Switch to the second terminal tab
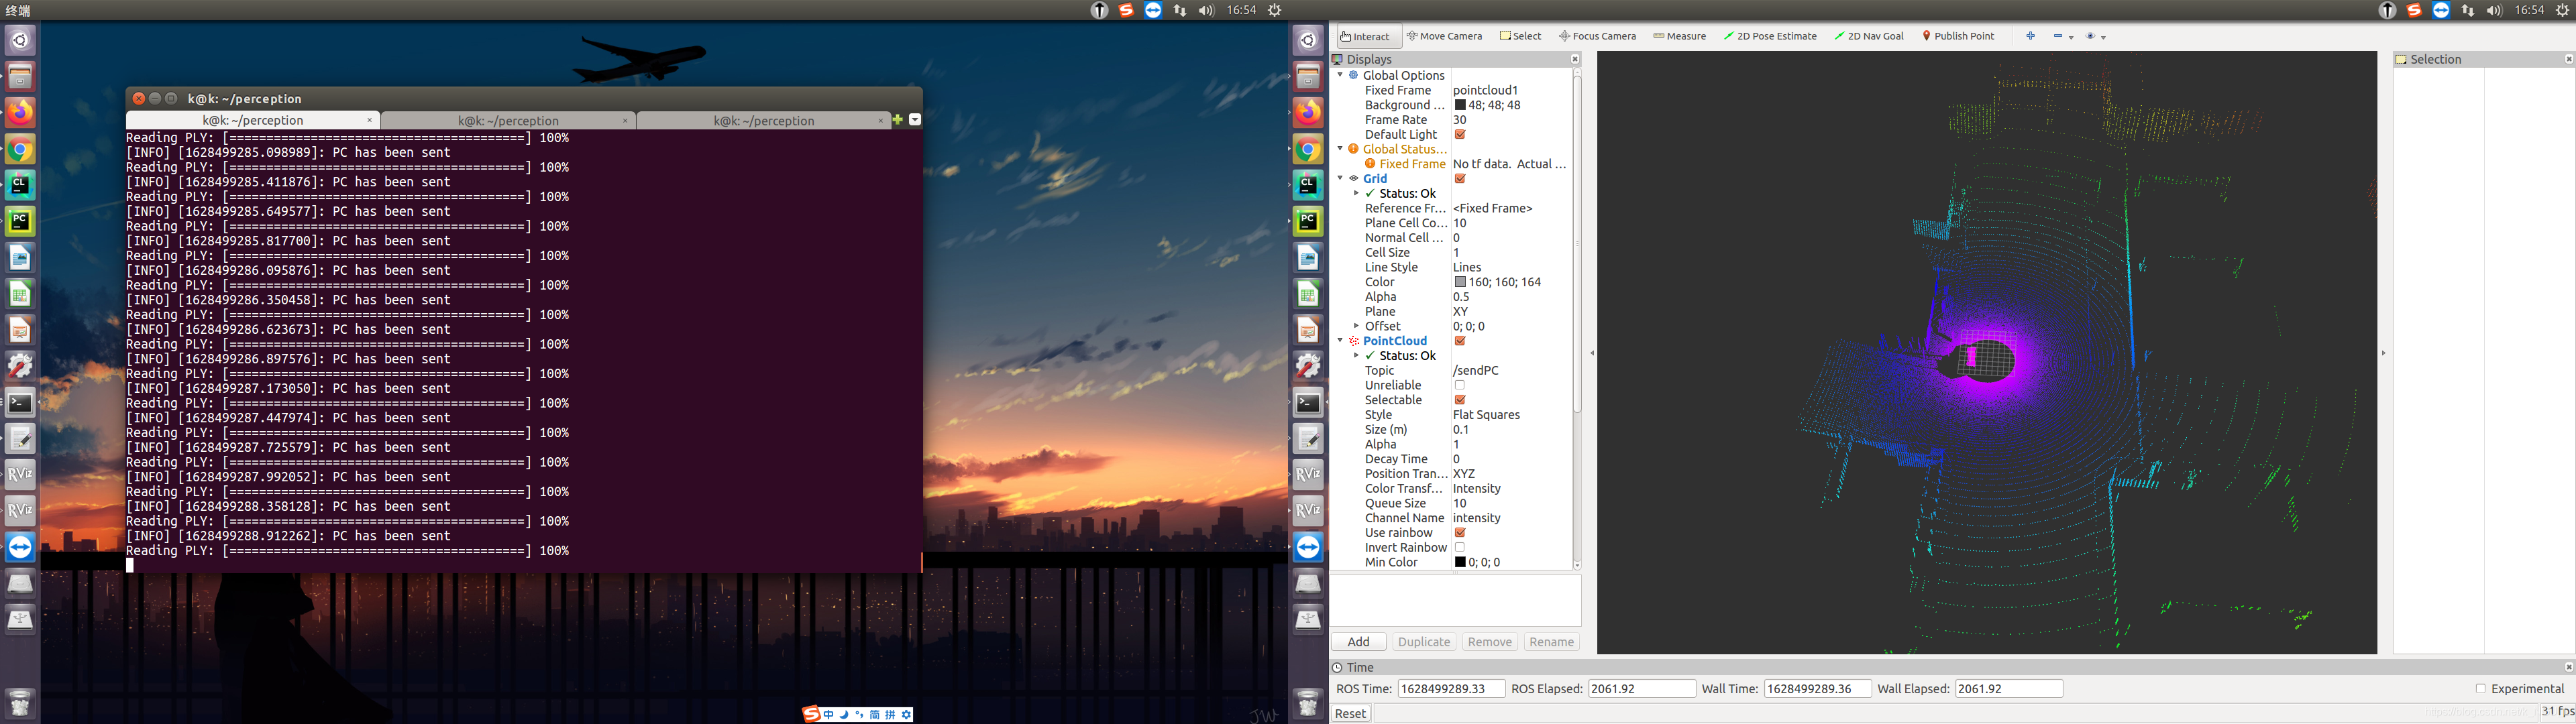This screenshot has height=724, width=2576. [x=508, y=121]
